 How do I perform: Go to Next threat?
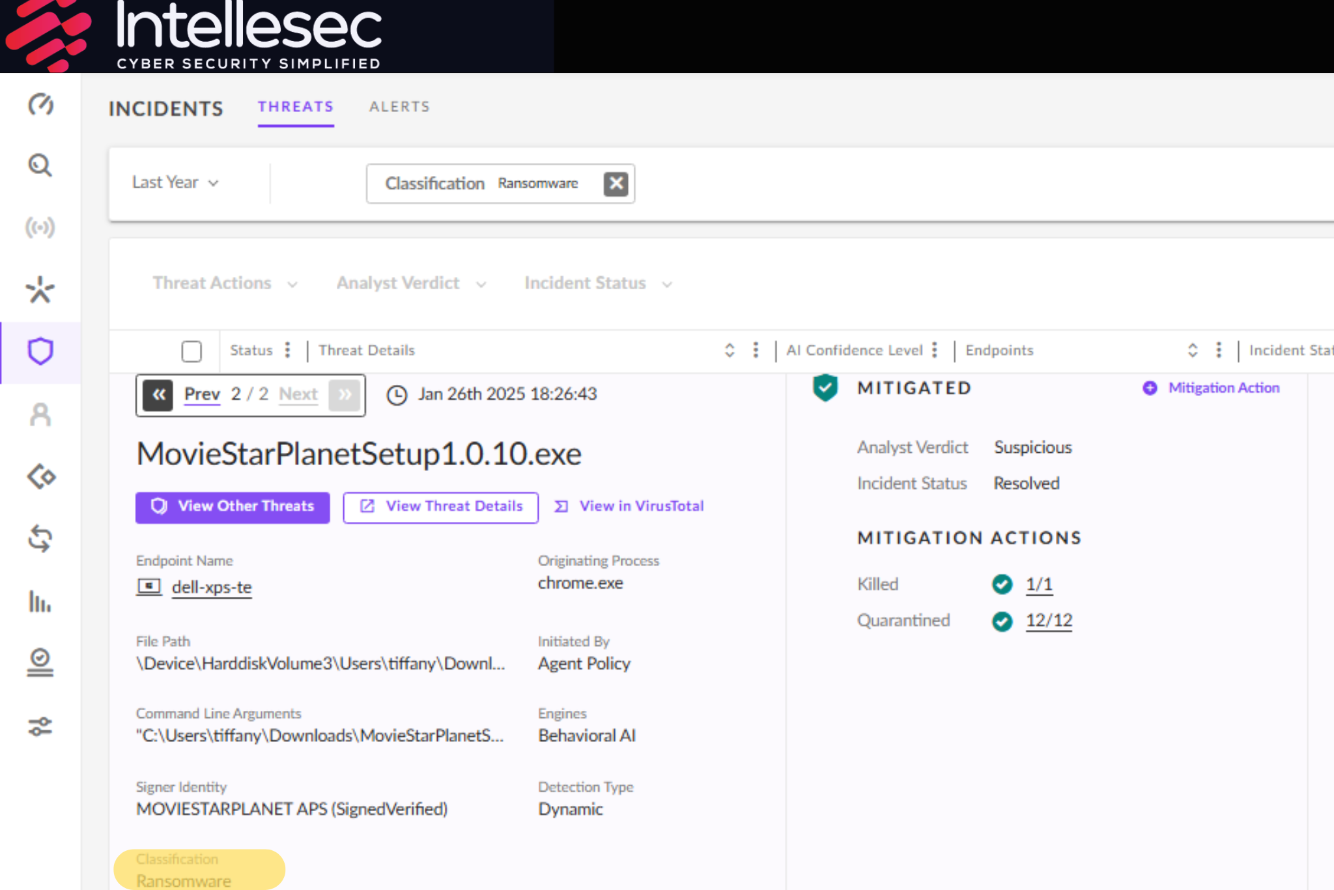point(298,394)
